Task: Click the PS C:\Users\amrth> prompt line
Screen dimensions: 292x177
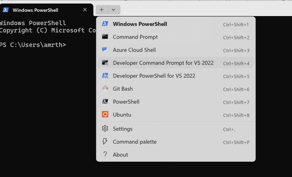Action: click(33, 45)
